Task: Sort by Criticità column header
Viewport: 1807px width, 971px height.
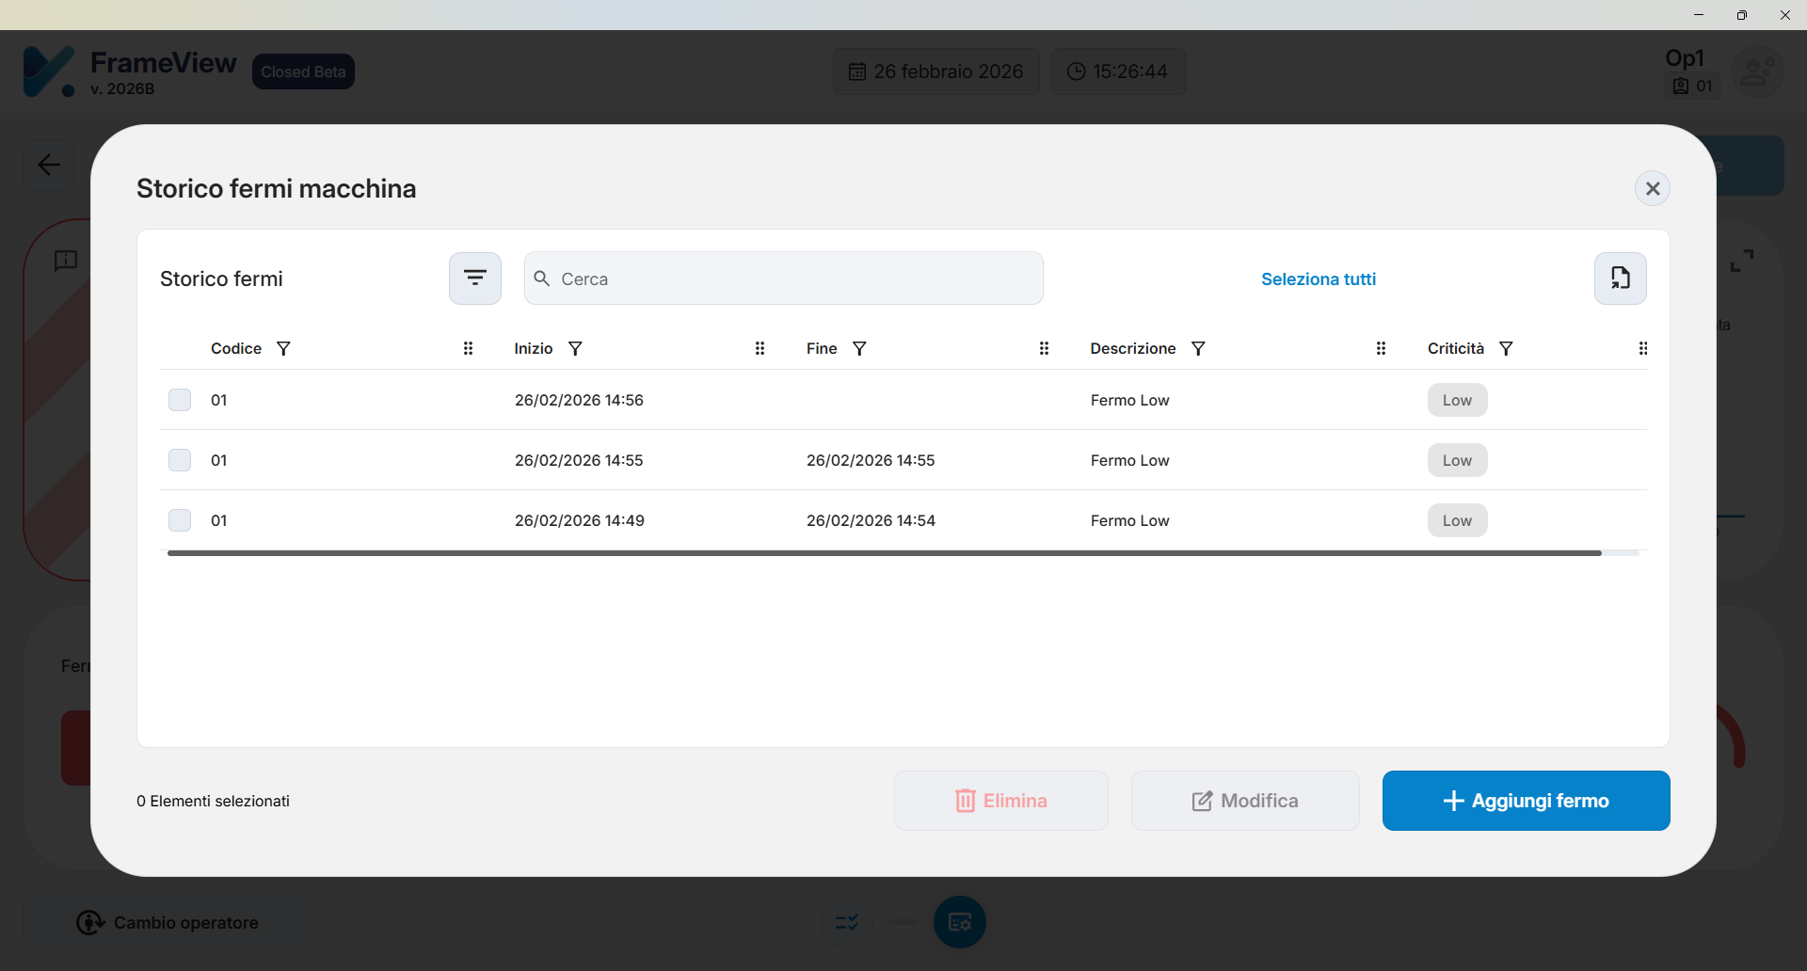Action: (x=1456, y=349)
